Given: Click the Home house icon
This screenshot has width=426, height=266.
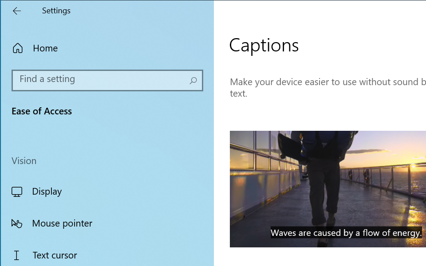Looking at the screenshot, I should (17, 48).
